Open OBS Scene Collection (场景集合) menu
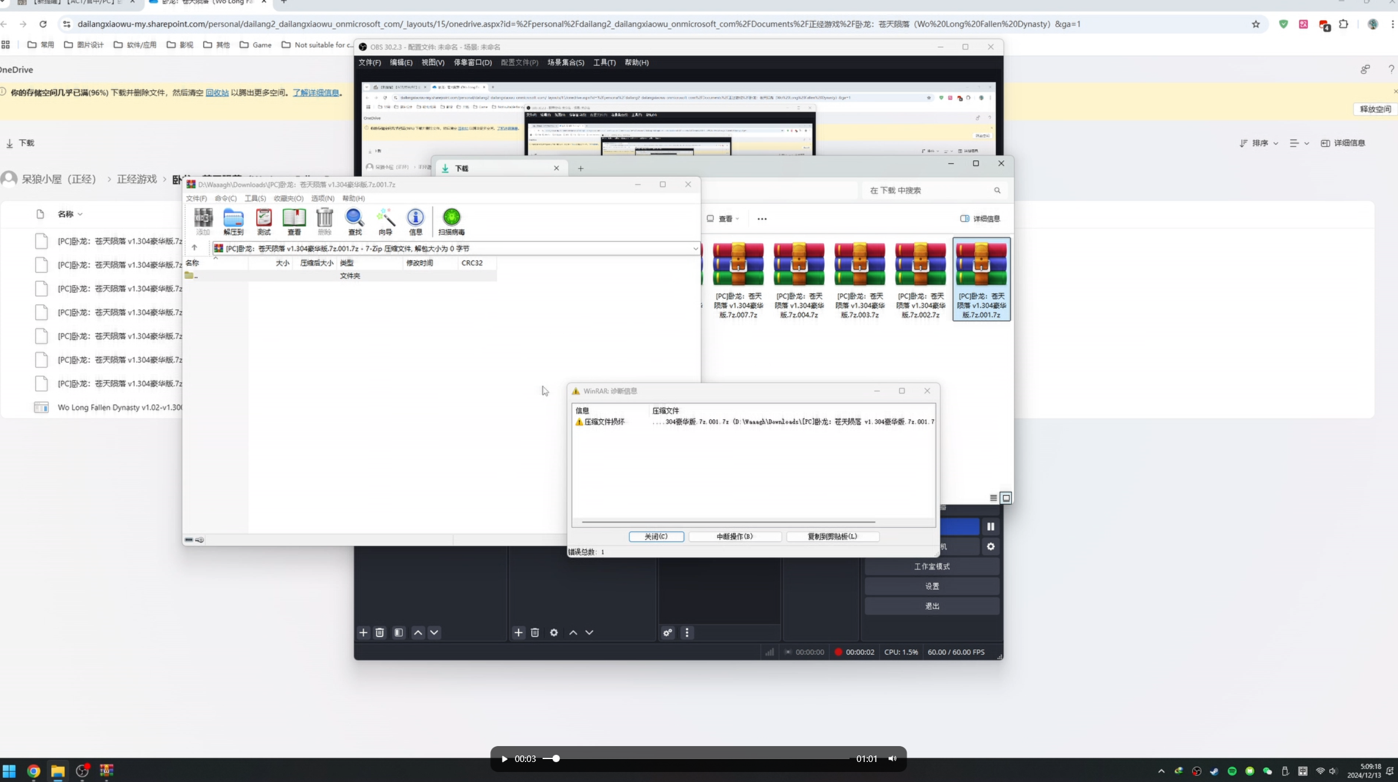 tap(566, 62)
